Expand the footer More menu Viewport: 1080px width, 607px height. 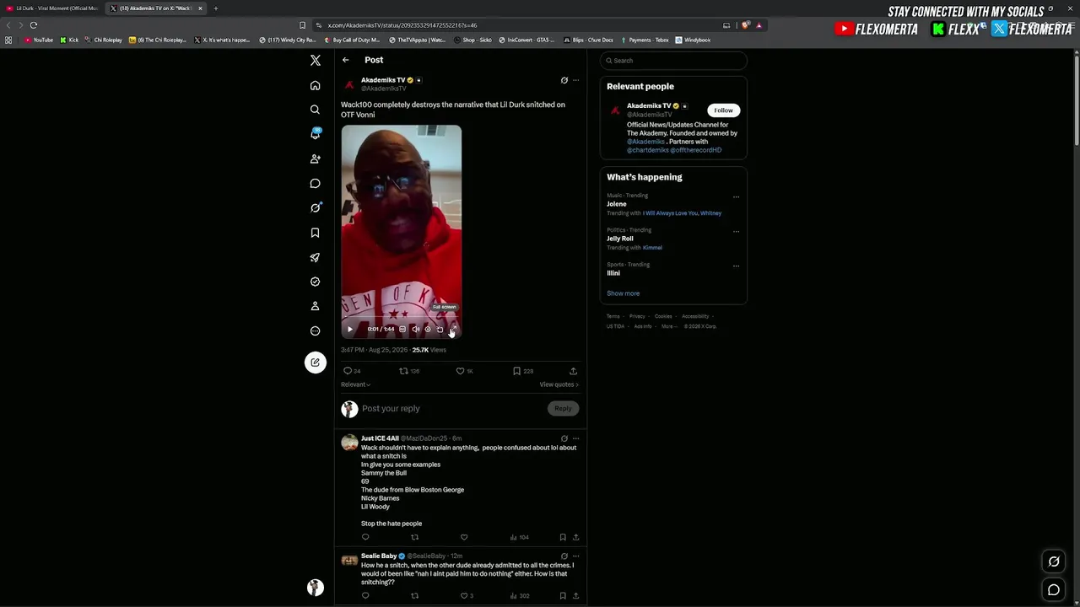[x=668, y=326]
